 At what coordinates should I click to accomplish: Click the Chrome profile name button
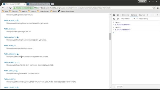142,1
